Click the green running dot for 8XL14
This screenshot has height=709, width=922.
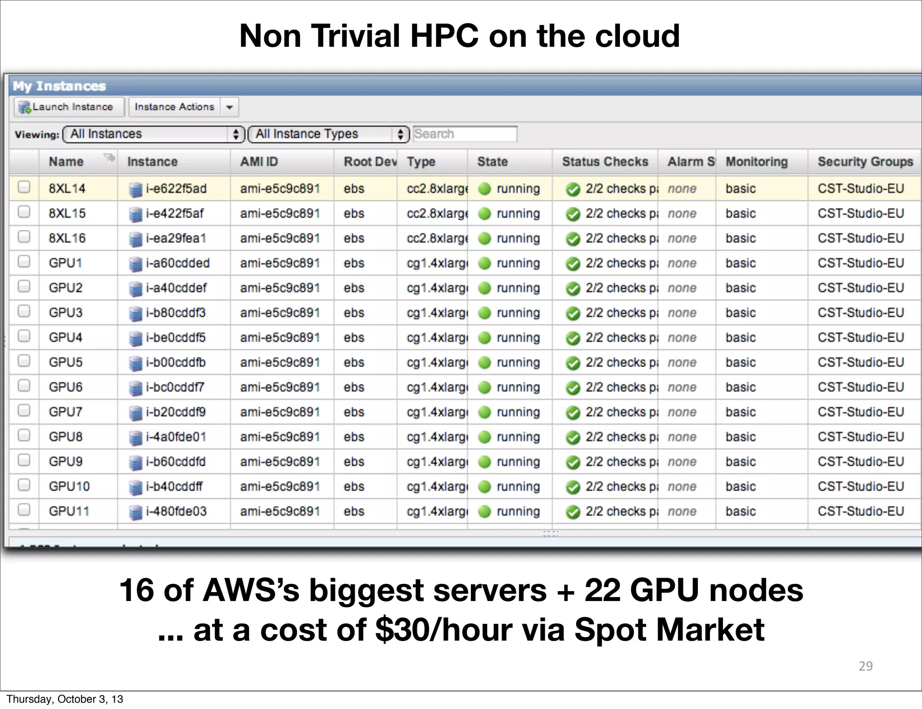(x=484, y=189)
